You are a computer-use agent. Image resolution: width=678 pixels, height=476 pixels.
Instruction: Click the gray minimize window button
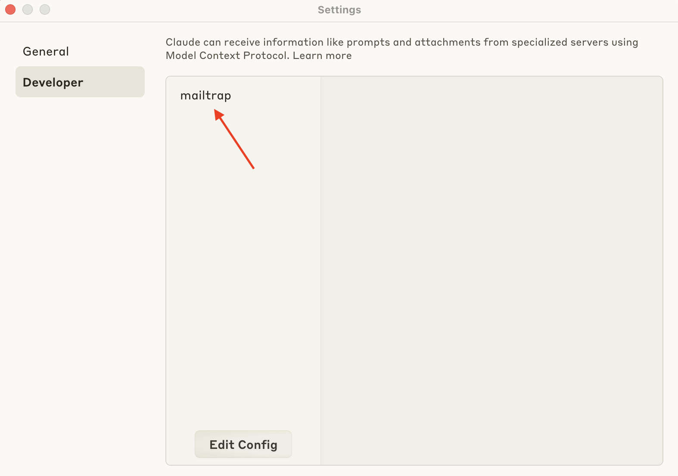[x=28, y=9]
